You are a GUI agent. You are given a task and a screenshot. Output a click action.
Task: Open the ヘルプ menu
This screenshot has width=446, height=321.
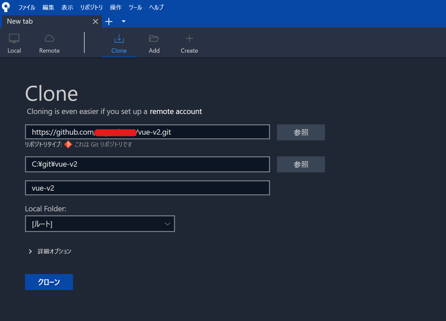(156, 7)
